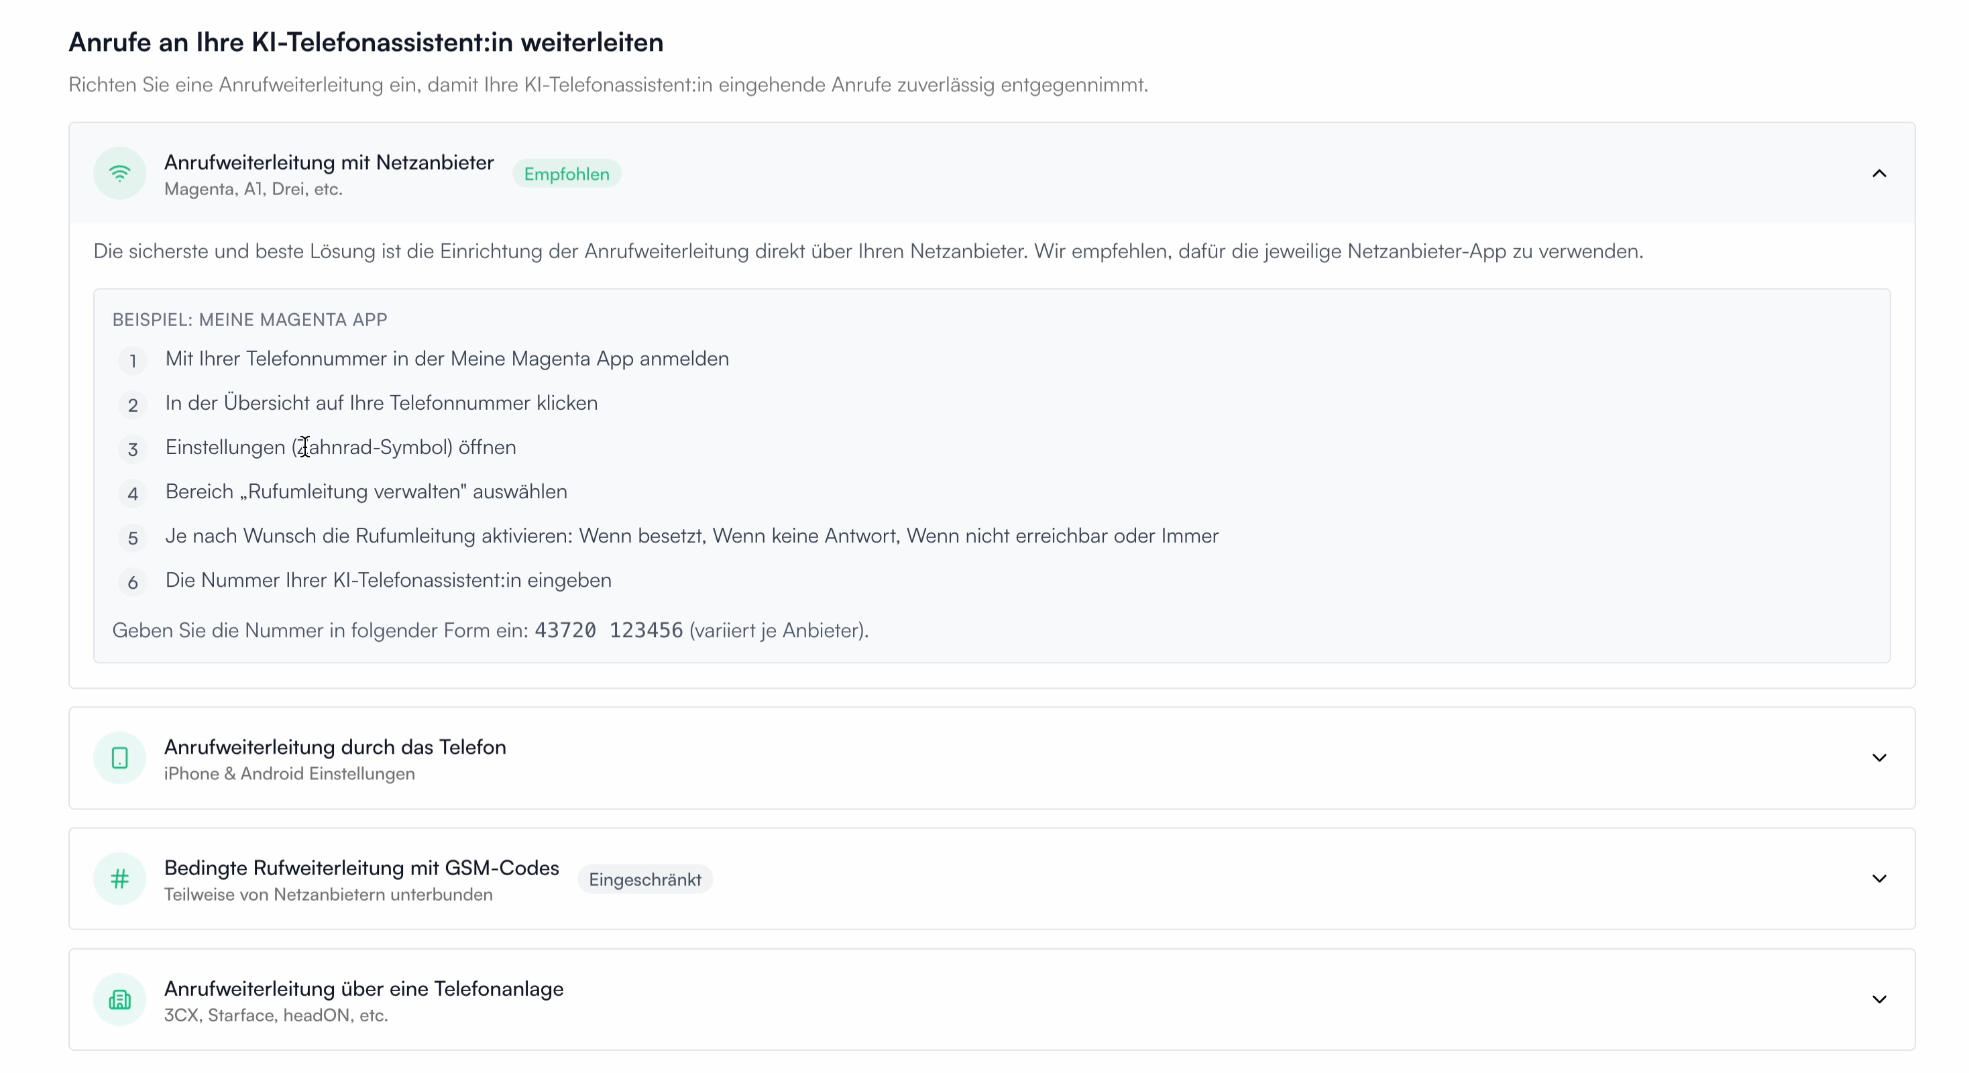The image size is (1969, 1073).
Task: Click heading BEISPIEL: MEINE MAGENTA APP
Action: 250,319
